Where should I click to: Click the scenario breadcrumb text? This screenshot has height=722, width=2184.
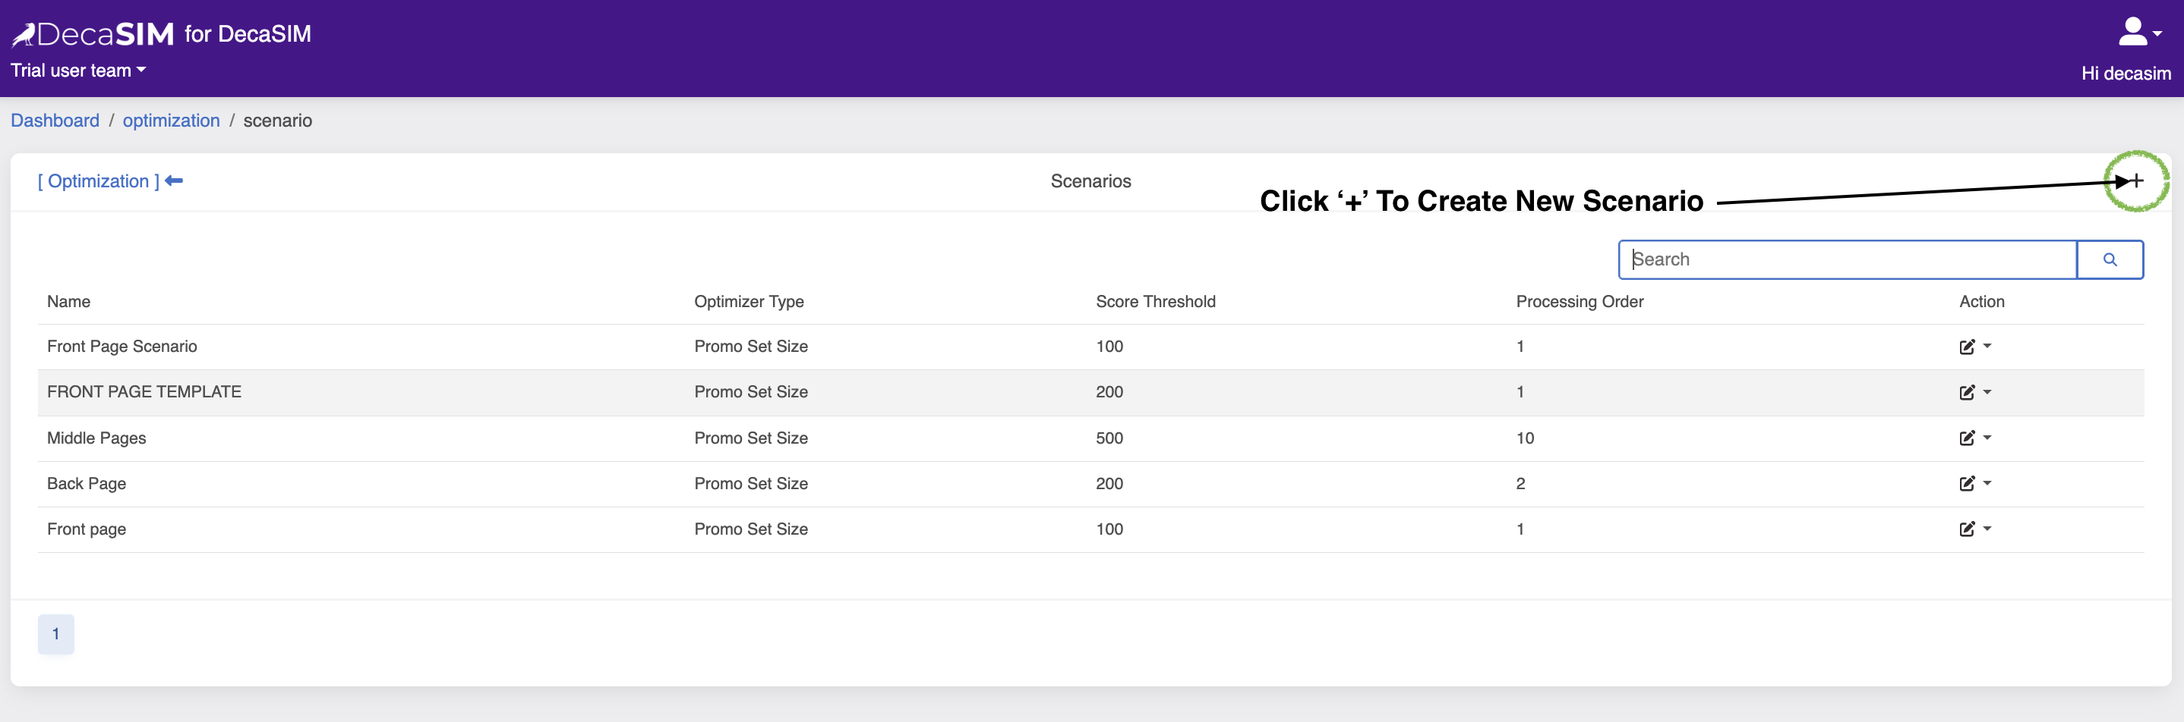(277, 120)
